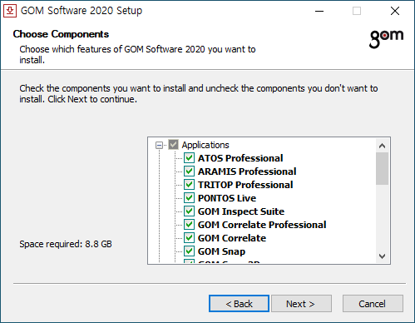Select the GOM Correlate Professional label
Viewport: 415px width, 323px height.
coord(262,225)
